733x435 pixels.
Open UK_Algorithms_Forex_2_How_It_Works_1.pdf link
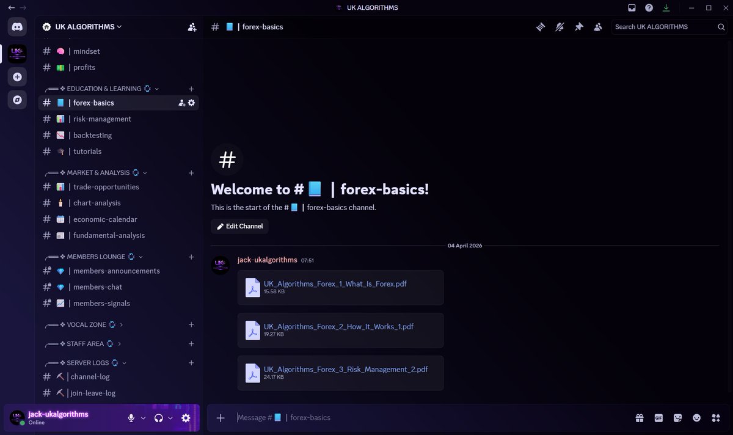point(339,326)
